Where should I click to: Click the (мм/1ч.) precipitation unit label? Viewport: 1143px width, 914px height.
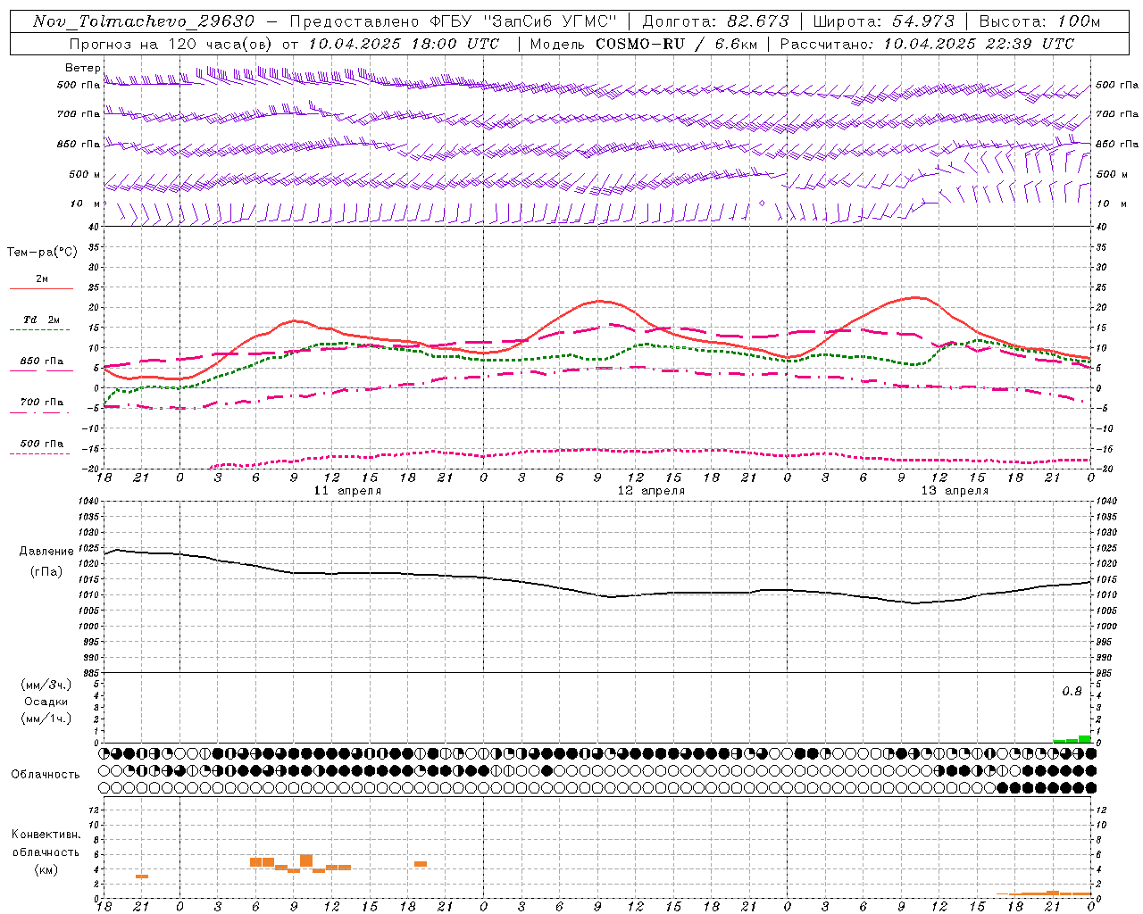(46, 719)
